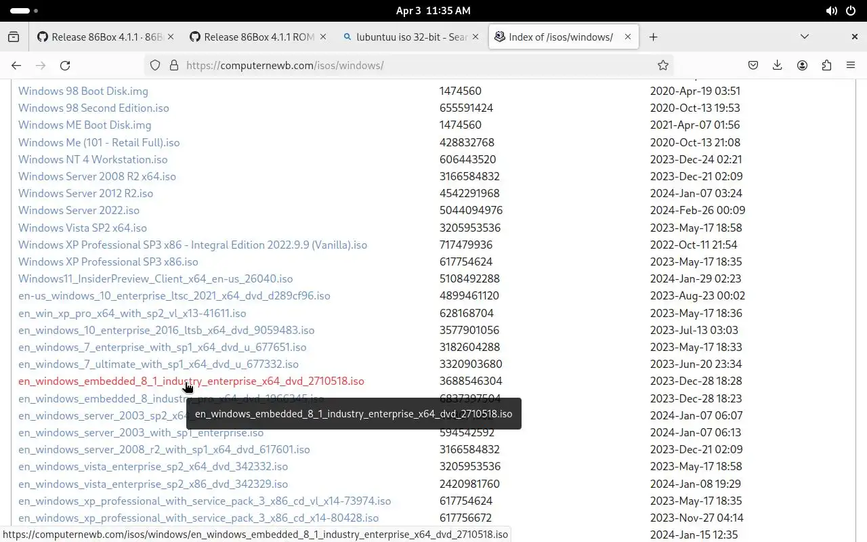
Task: Open en_windows_server_2003_with_sp1_enterprise.iso link
Action: point(141,432)
